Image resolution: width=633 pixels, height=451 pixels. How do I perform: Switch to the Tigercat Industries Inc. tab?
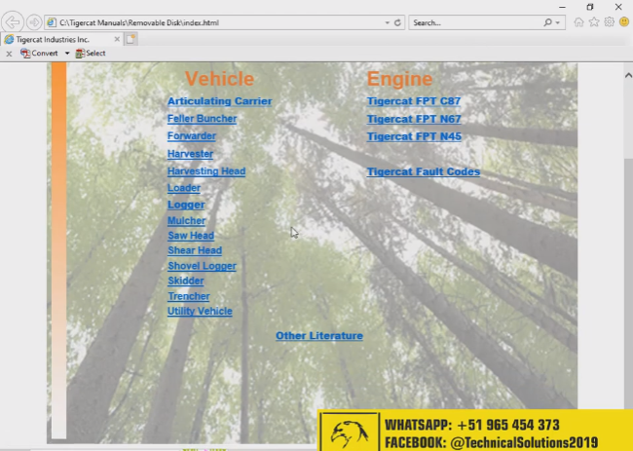tap(58, 39)
